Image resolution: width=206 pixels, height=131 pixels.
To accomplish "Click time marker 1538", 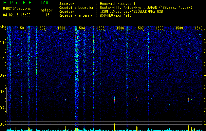I will [x=159, y=28].
